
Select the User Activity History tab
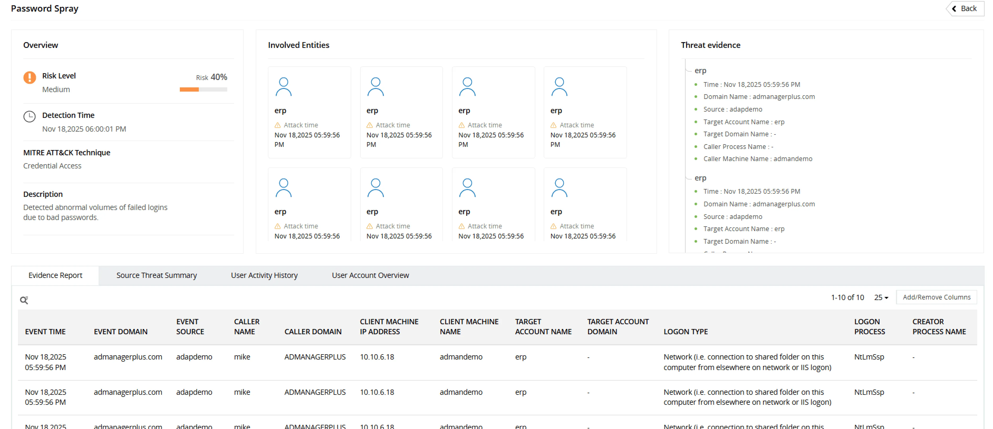click(x=264, y=275)
